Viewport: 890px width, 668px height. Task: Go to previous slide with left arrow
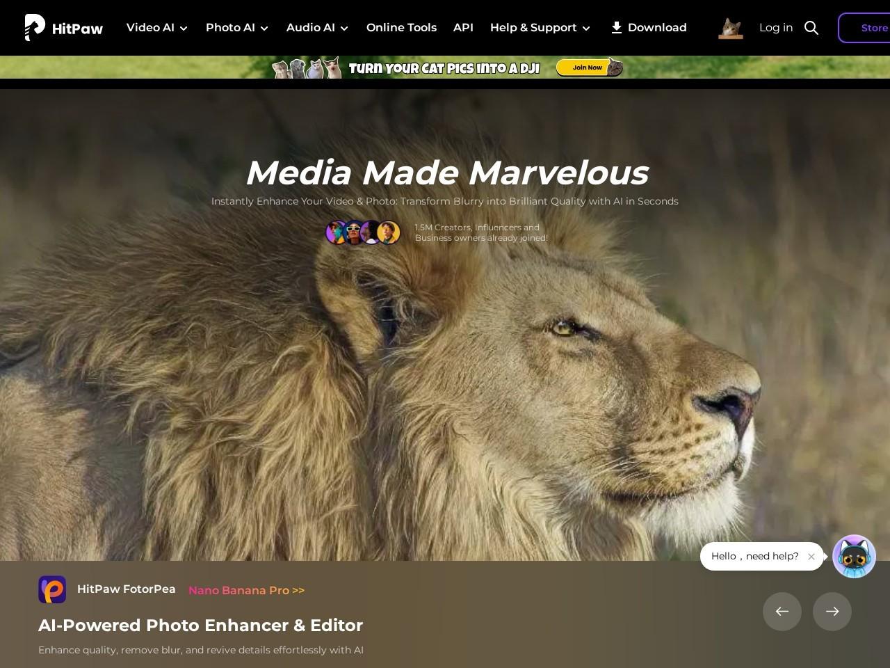click(x=782, y=612)
